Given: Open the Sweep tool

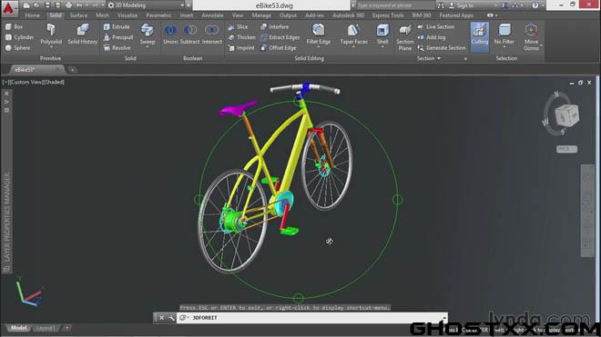Looking at the screenshot, I should point(148,35).
